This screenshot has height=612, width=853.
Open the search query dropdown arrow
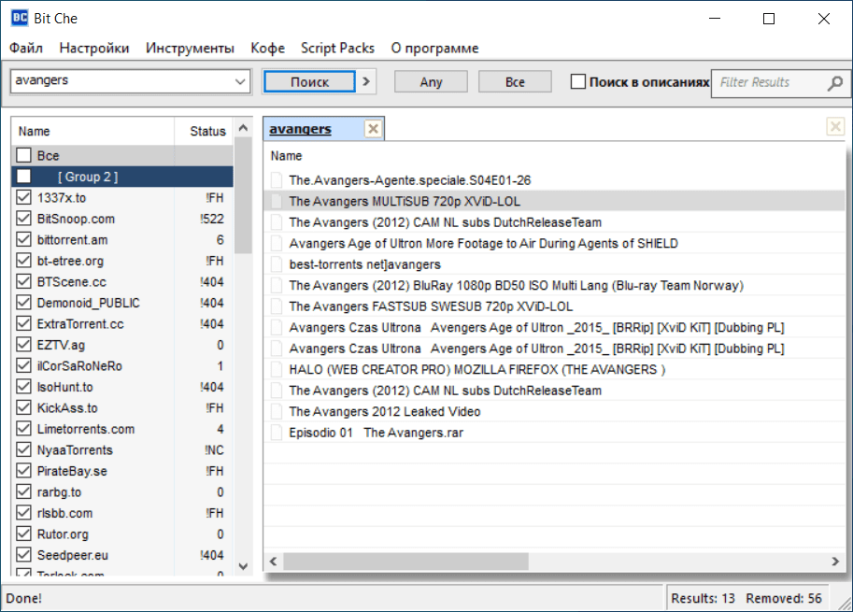(x=240, y=81)
